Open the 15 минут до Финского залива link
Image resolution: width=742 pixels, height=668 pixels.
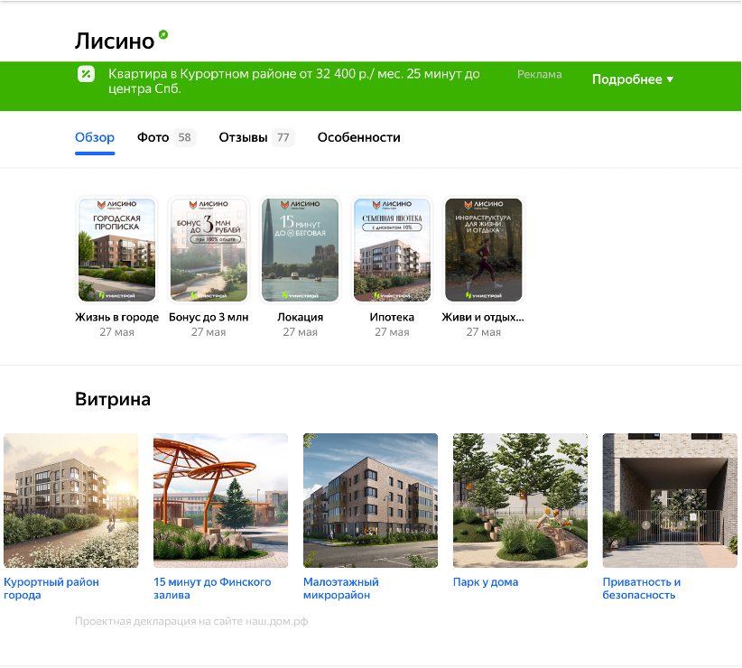[x=212, y=589]
